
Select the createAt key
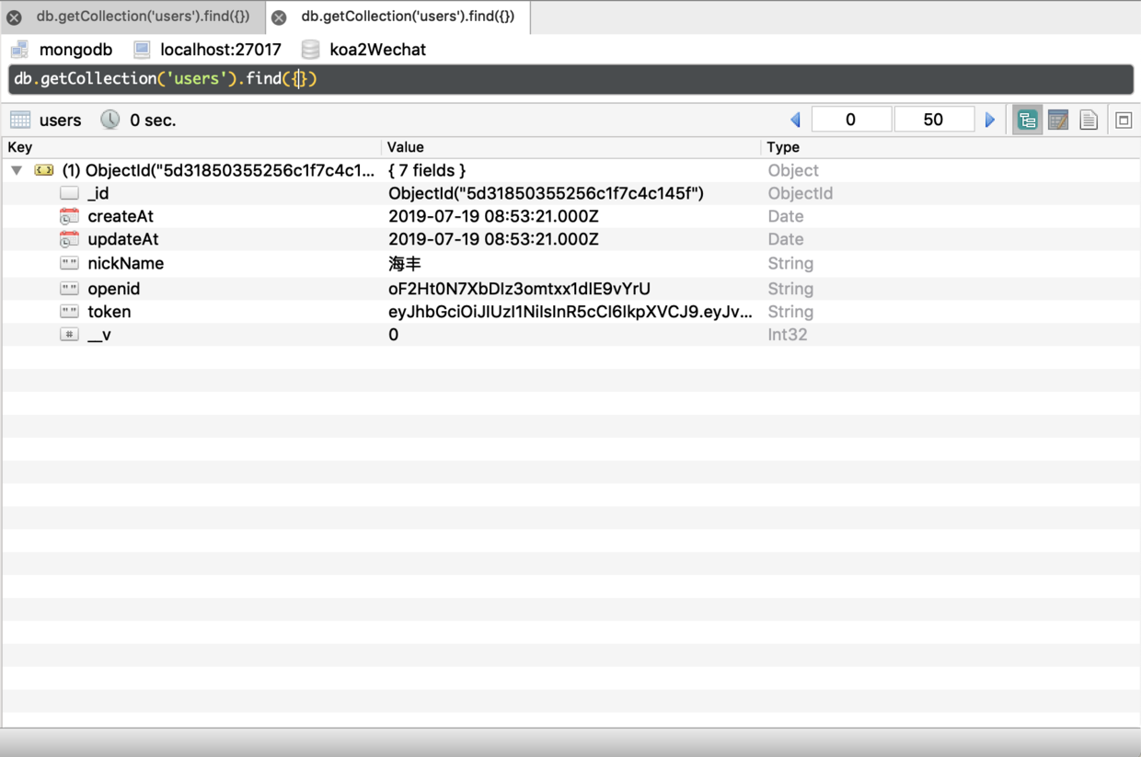tap(121, 216)
